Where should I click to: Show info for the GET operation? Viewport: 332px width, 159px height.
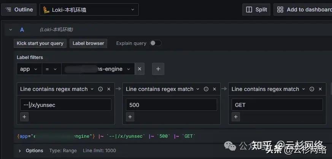coord(312,89)
